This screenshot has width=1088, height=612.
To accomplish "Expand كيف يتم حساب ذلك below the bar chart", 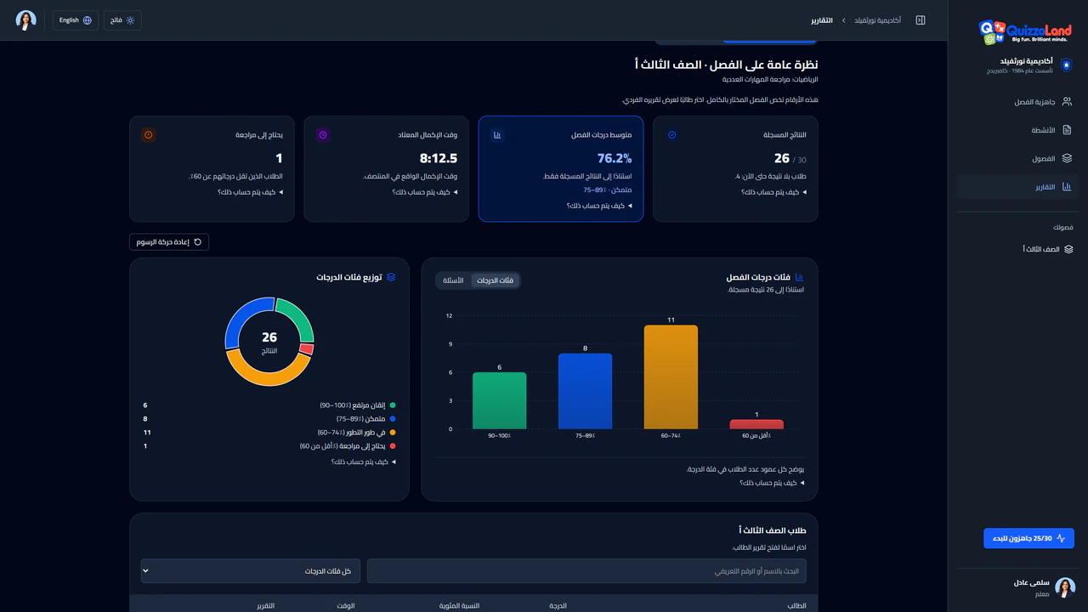I will click(x=772, y=483).
